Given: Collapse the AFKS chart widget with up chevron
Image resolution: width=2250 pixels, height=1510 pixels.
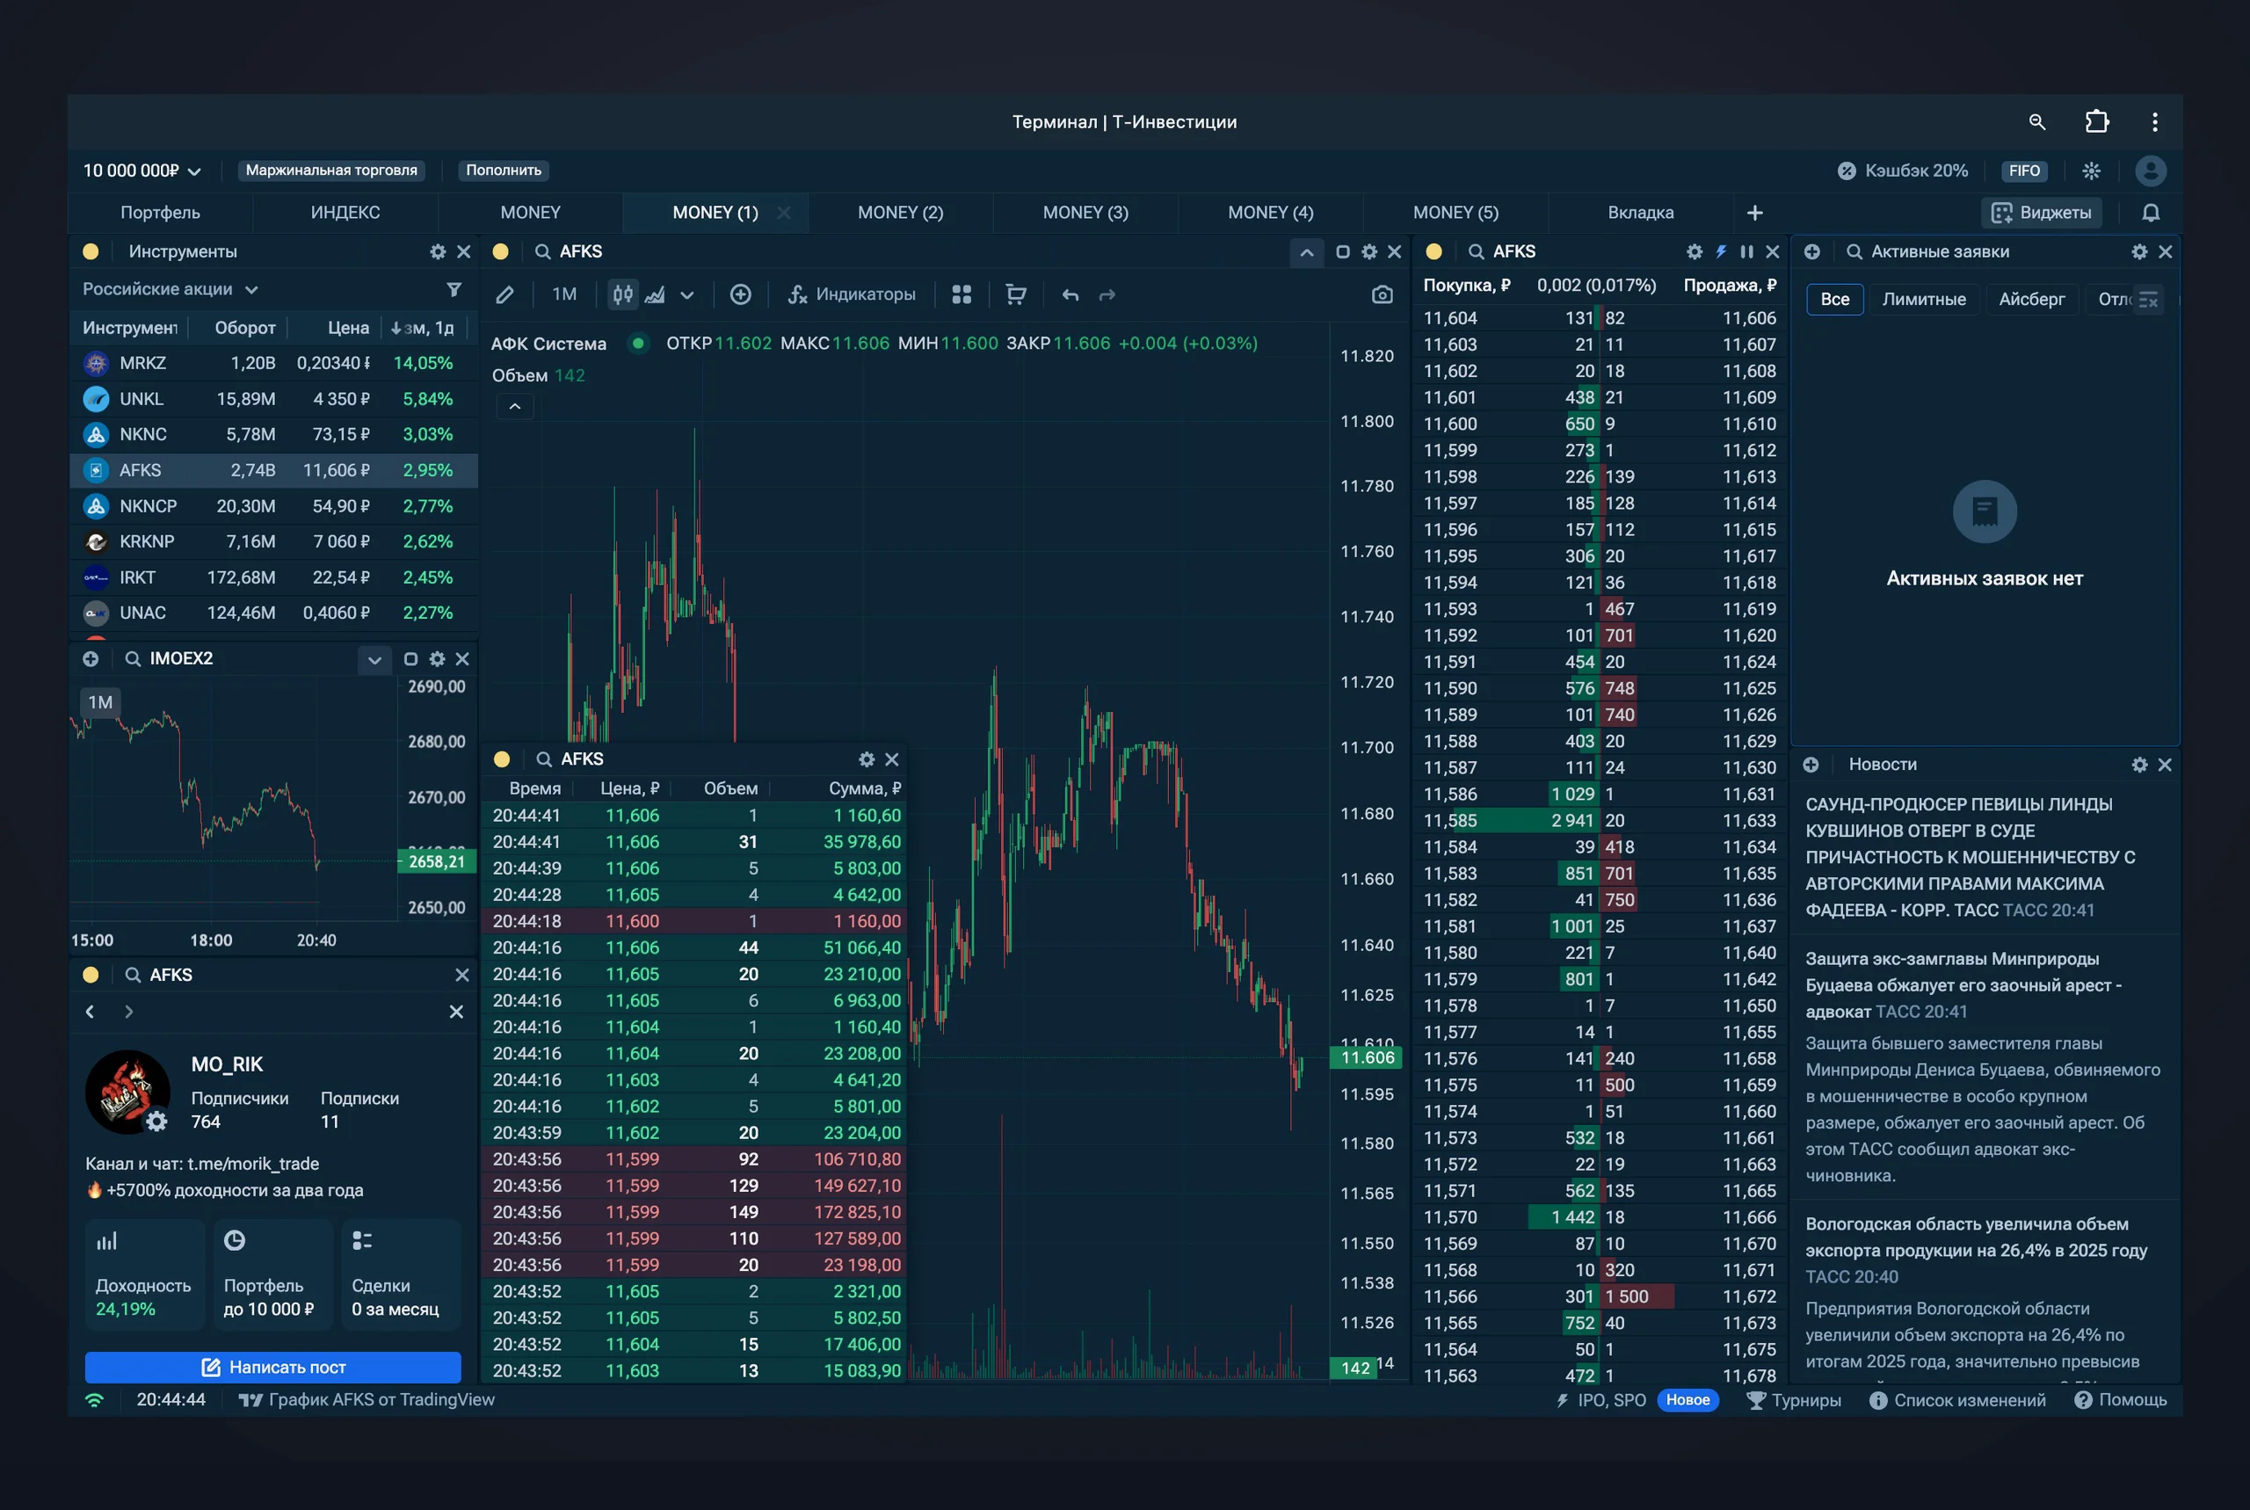Looking at the screenshot, I should coord(1306,252).
